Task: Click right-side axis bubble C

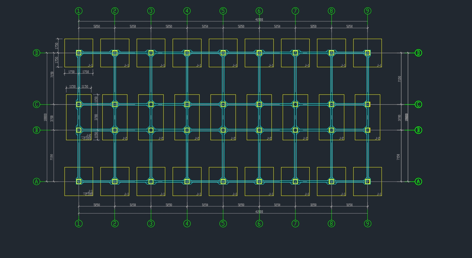Action: point(418,104)
